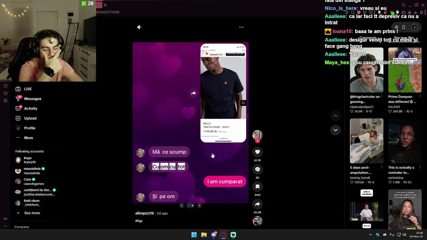The height and width of the screenshot is (240, 427).
Task: Open Prime Daequan recommended video thumbnail
Action: coord(405,70)
